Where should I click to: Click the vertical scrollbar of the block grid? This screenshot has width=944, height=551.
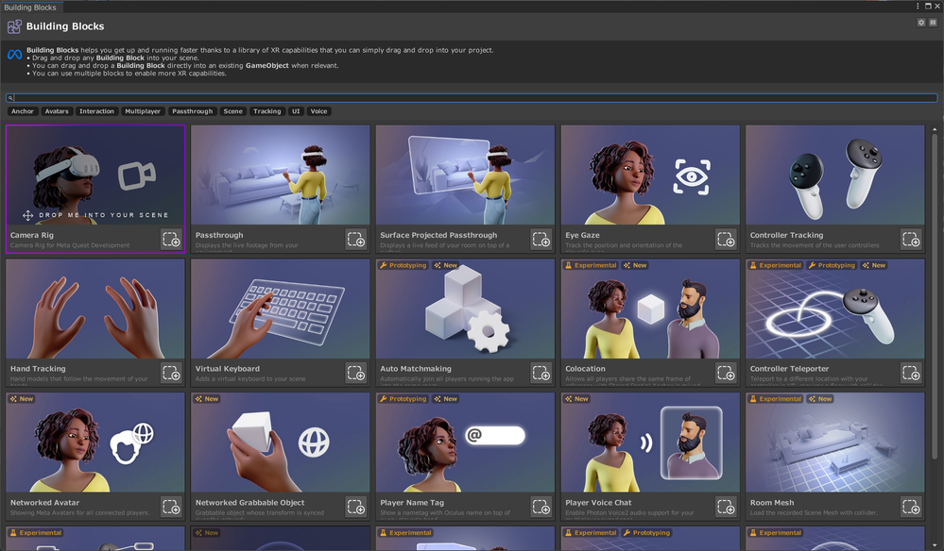[x=935, y=297]
